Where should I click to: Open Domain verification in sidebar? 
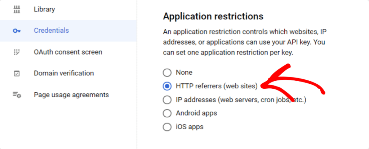pos(68,74)
